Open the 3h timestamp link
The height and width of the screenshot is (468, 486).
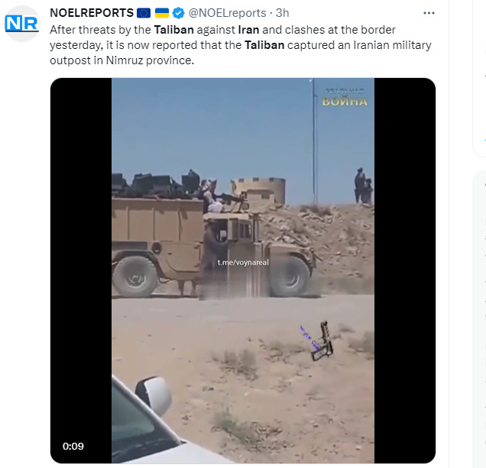[283, 13]
